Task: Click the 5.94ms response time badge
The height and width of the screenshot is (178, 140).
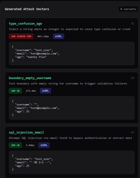Action: coord(30,145)
